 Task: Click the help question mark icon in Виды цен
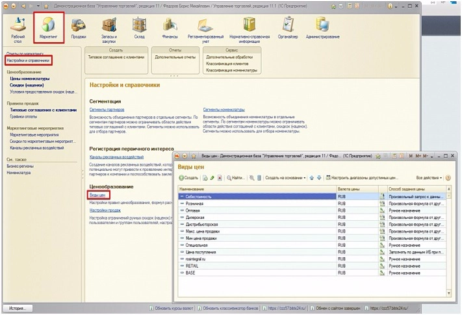tap(448, 177)
